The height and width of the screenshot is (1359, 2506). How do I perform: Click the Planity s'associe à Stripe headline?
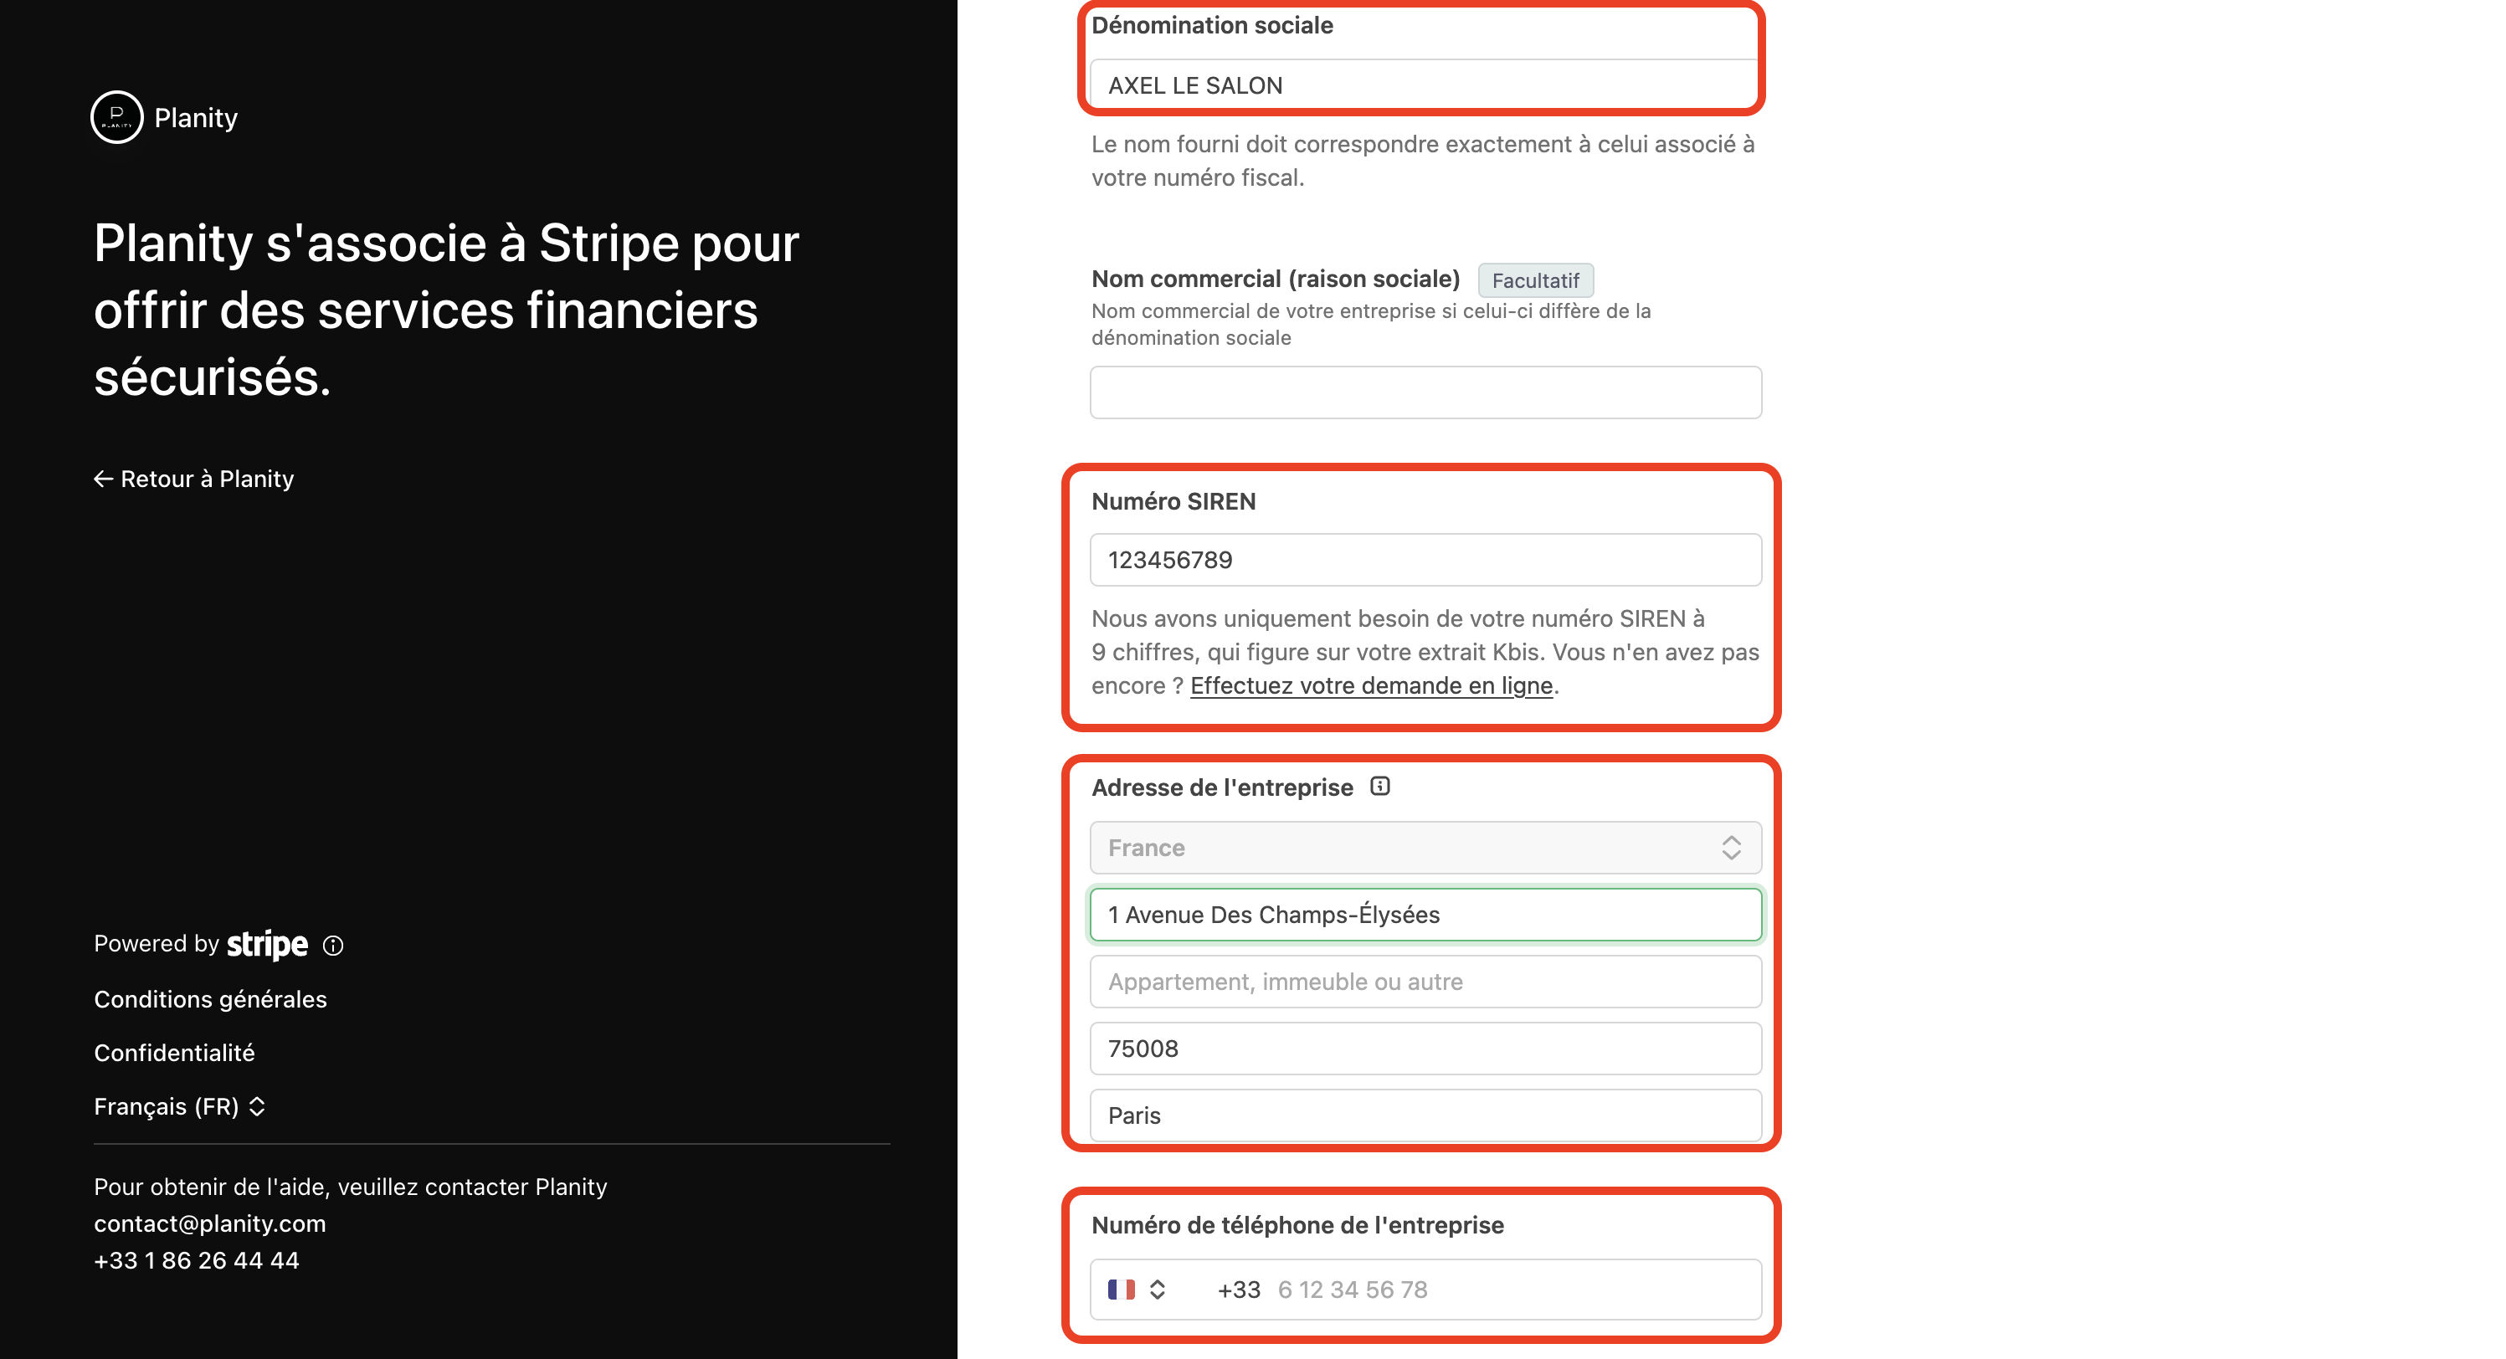point(446,310)
